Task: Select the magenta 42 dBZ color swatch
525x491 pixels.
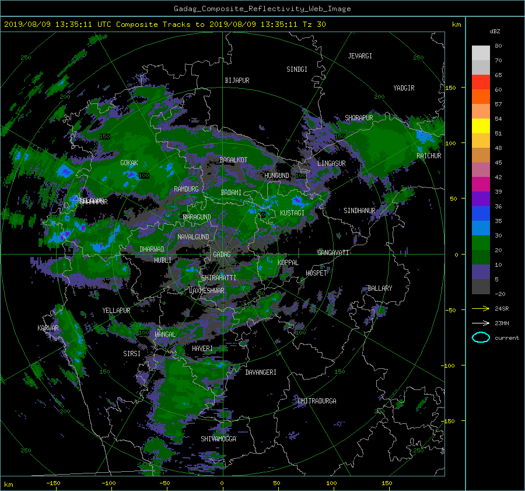Action: pos(481,184)
